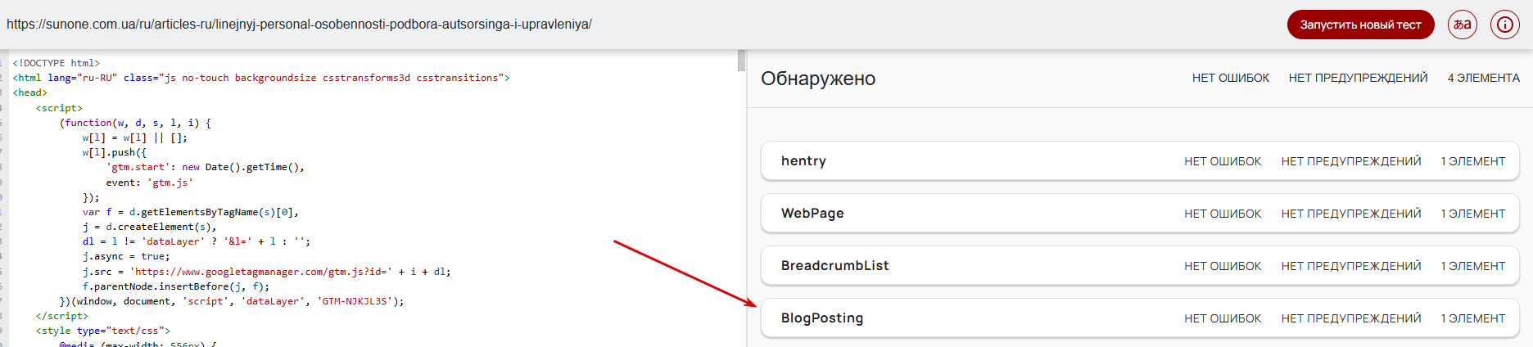Click the Обнаружено heading

click(x=818, y=79)
